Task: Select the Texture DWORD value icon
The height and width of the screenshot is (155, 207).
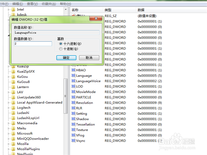Action: coord(74,130)
